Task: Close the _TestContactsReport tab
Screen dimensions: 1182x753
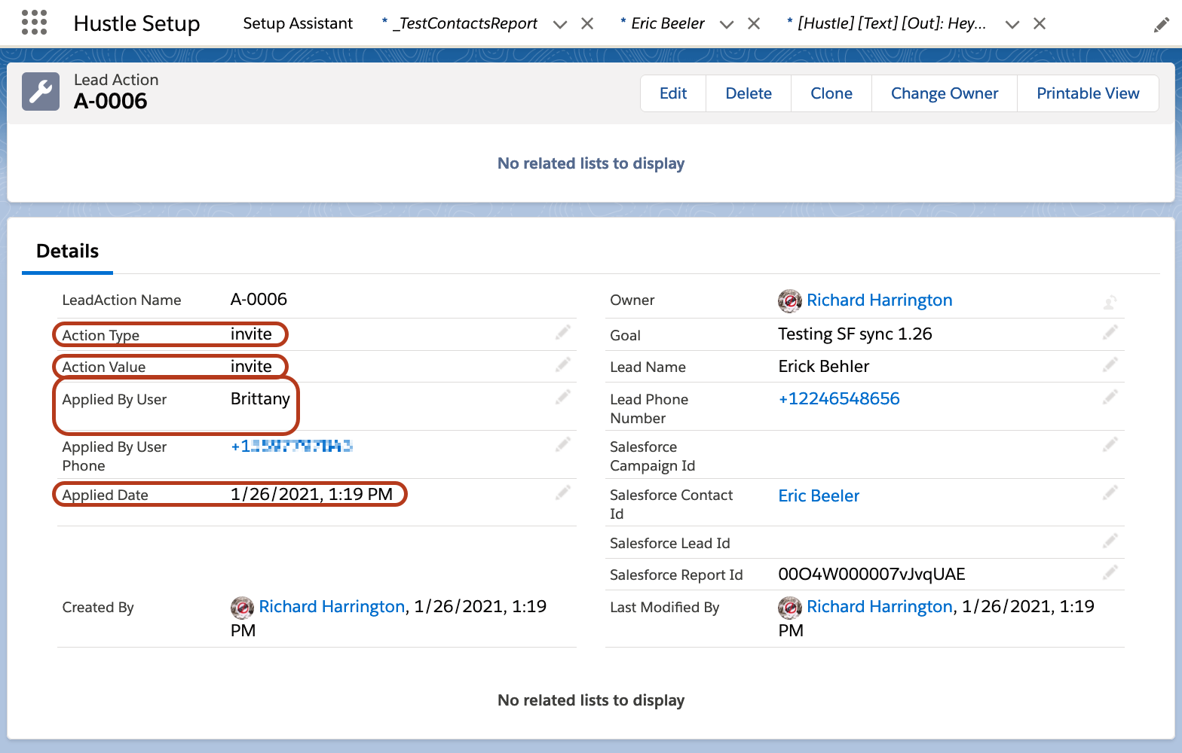Action: 587,24
